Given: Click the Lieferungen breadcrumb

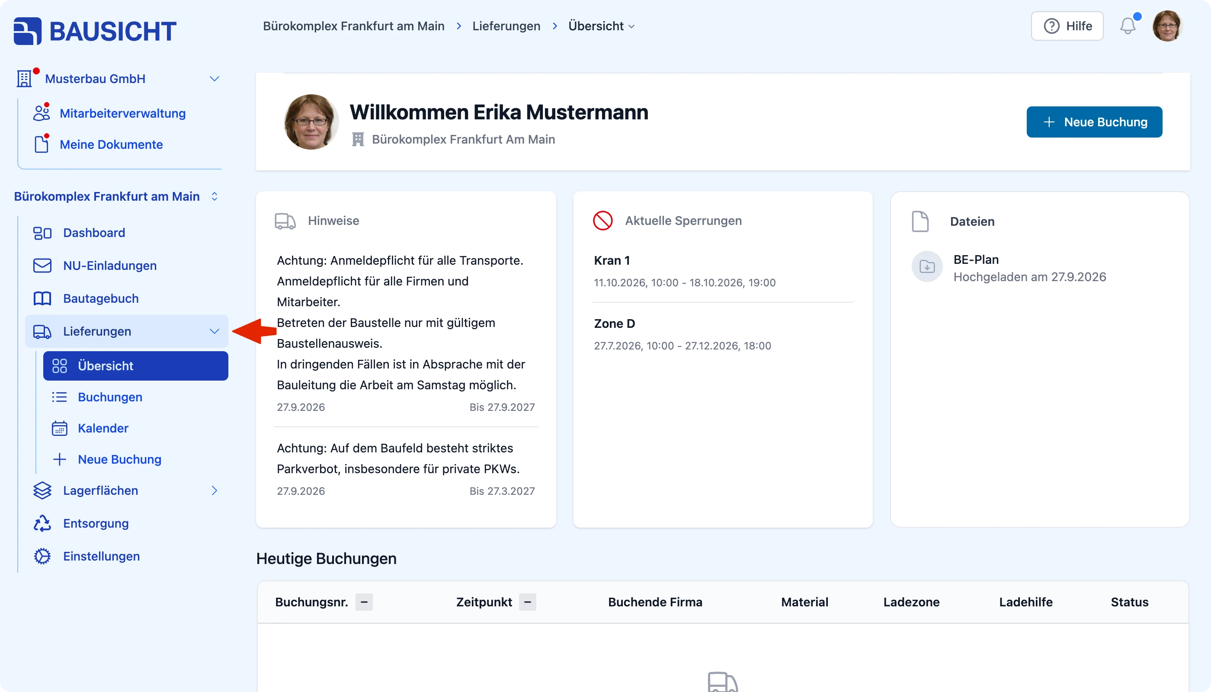Looking at the screenshot, I should [x=506, y=26].
